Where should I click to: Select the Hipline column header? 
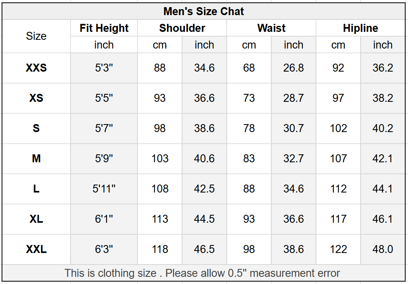pos(360,28)
